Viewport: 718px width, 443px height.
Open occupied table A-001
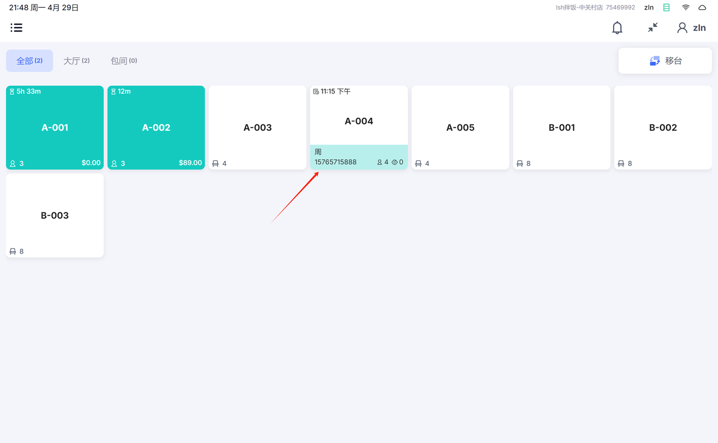pos(55,127)
